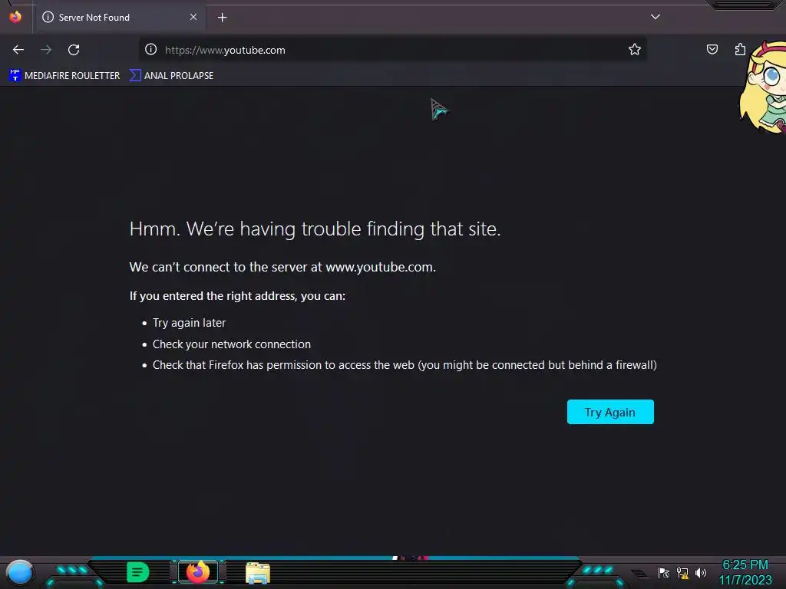786x589 pixels.
Task: Reload the current page
Action: pyautogui.click(x=74, y=50)
